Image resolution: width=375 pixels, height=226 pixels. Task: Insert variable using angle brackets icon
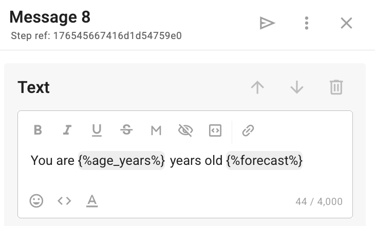pyautogui.click(x=64, y=201)
